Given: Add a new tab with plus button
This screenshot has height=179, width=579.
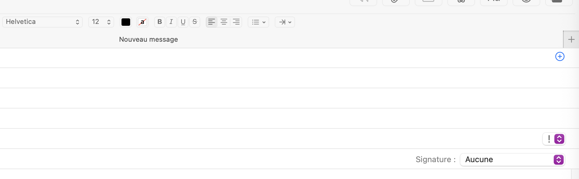Looking at the screenshot, I should [x=571, y=40].
